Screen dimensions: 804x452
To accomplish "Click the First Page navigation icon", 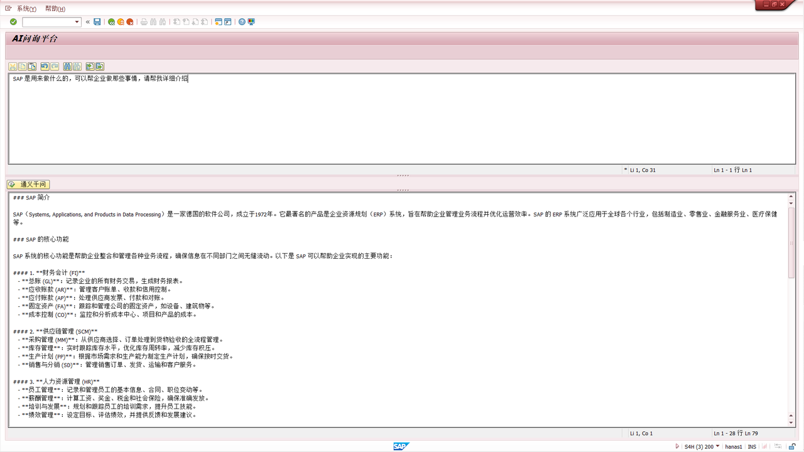I will (x=177, y=22).
